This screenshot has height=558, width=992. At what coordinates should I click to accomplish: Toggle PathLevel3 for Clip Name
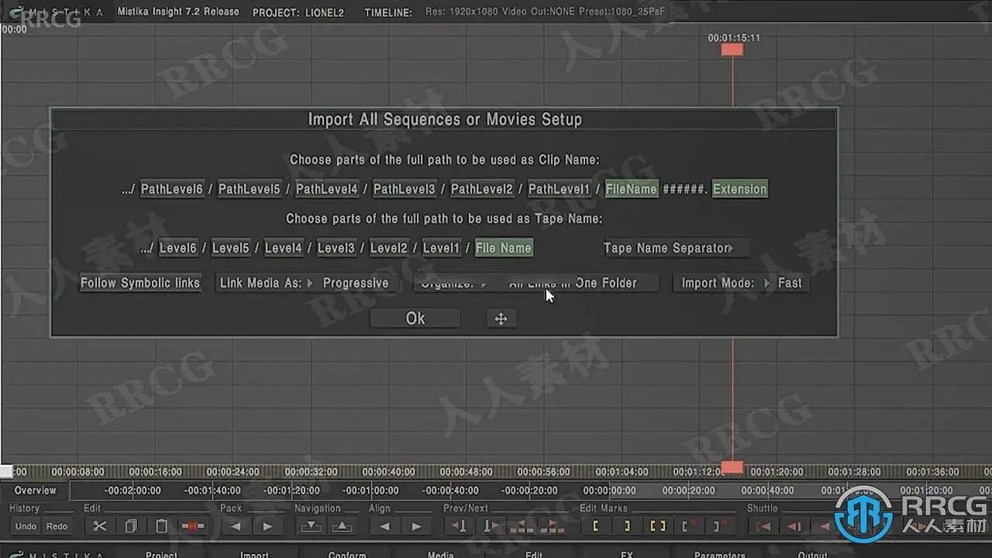pyautogui.click(x=404, y=189)
